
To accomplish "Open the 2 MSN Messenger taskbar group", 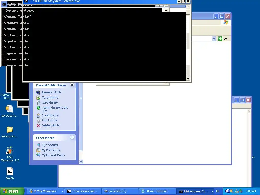I will (45, 191).
